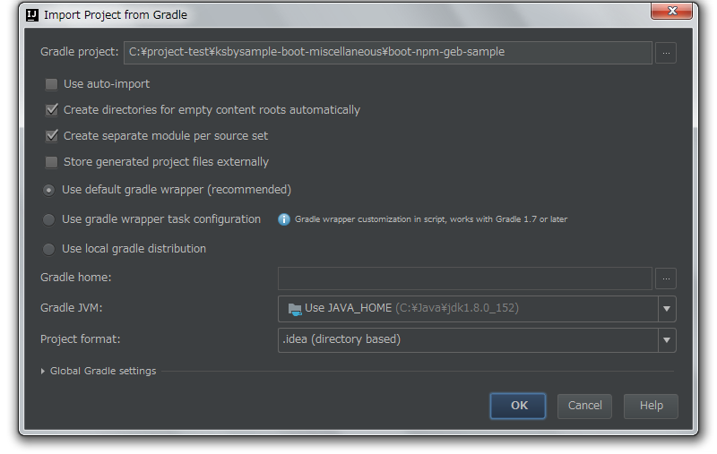Select Use gradle wrapper task configuration
The image size is (717, 454).
point(48,219)
